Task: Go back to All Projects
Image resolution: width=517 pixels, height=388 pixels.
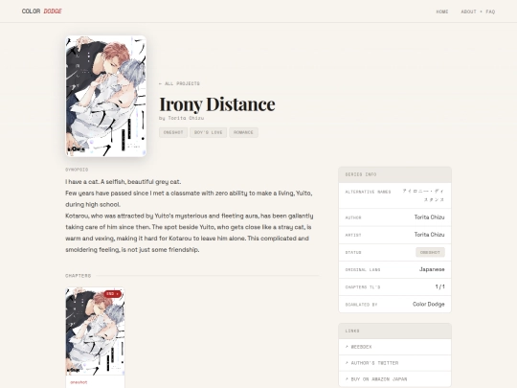Action: pos(179,83)
